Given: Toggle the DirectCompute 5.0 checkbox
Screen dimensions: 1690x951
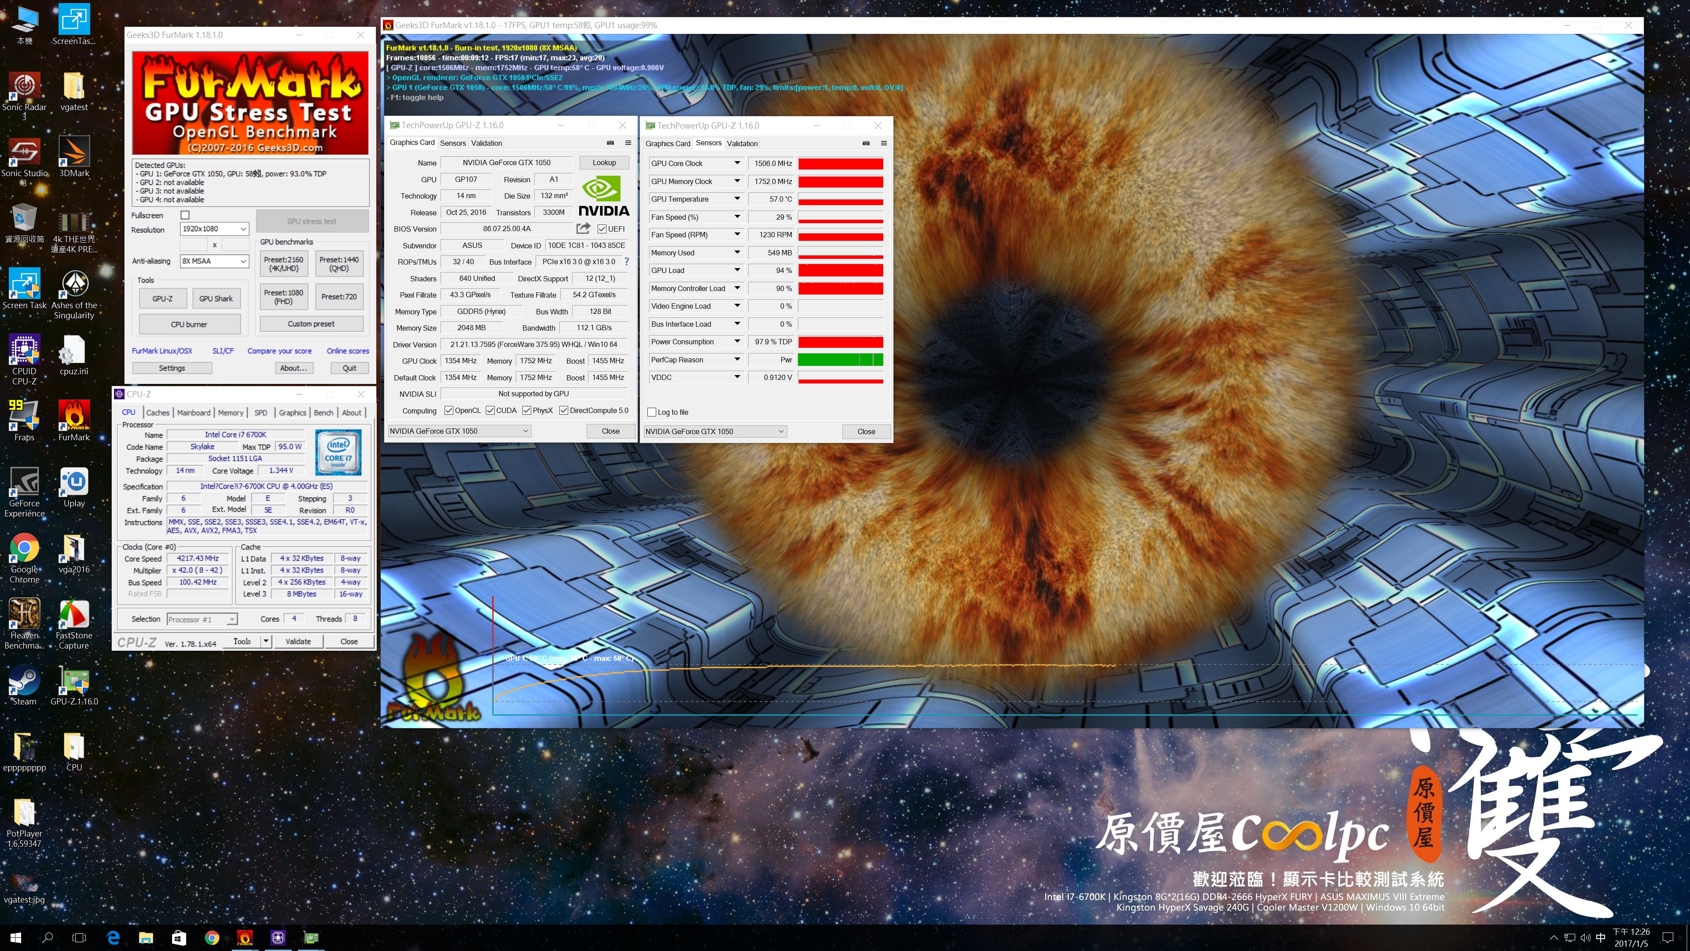Looking at the screenshot, I should tap(563, 410).
